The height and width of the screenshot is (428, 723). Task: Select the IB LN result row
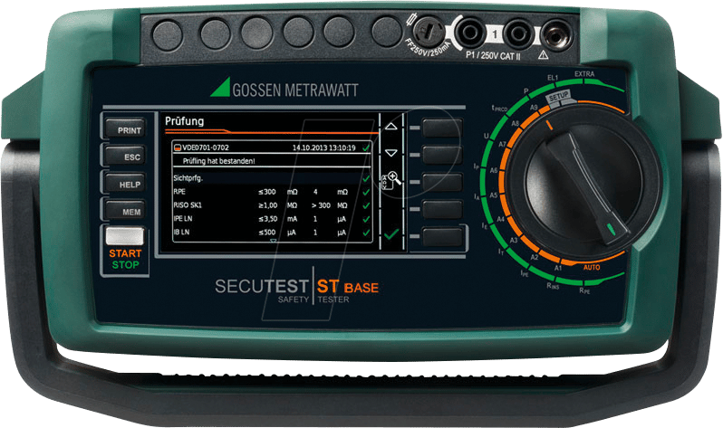pos(272,233)
